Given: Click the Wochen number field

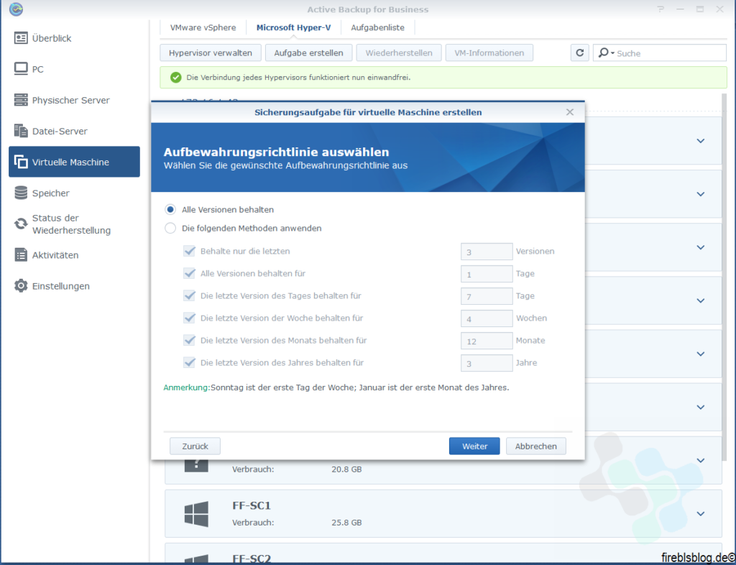Looking at the screenshot, I should (x=487, y=318).
